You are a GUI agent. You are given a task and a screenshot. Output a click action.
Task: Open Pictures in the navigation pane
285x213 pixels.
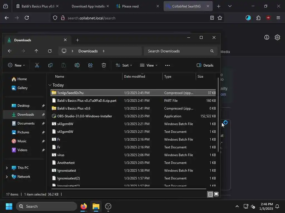[x=23, y=132]
